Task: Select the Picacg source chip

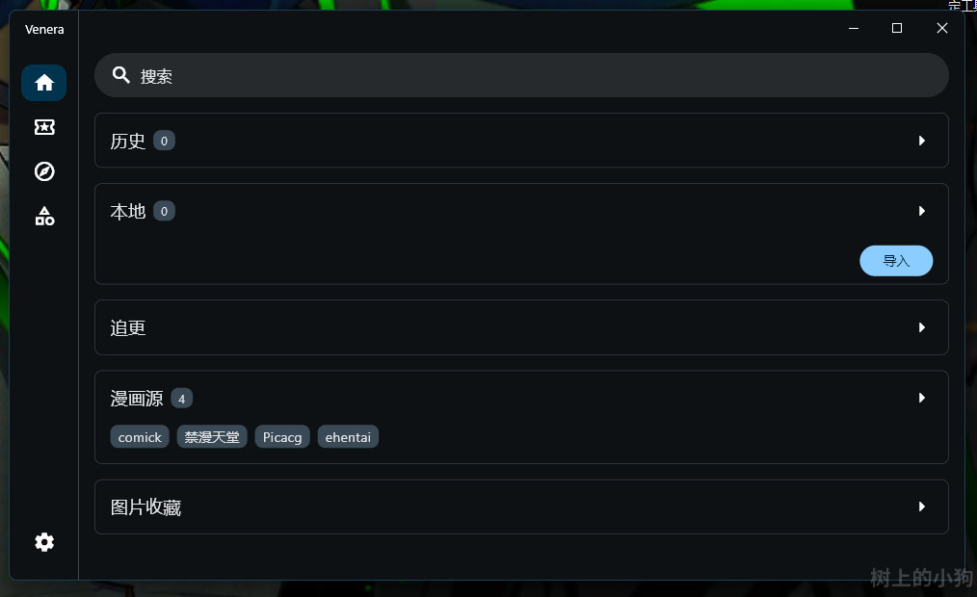Action: pos(282,437)
